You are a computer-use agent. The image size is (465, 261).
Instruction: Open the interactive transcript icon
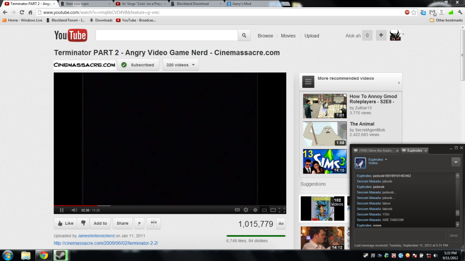[153, 223]
